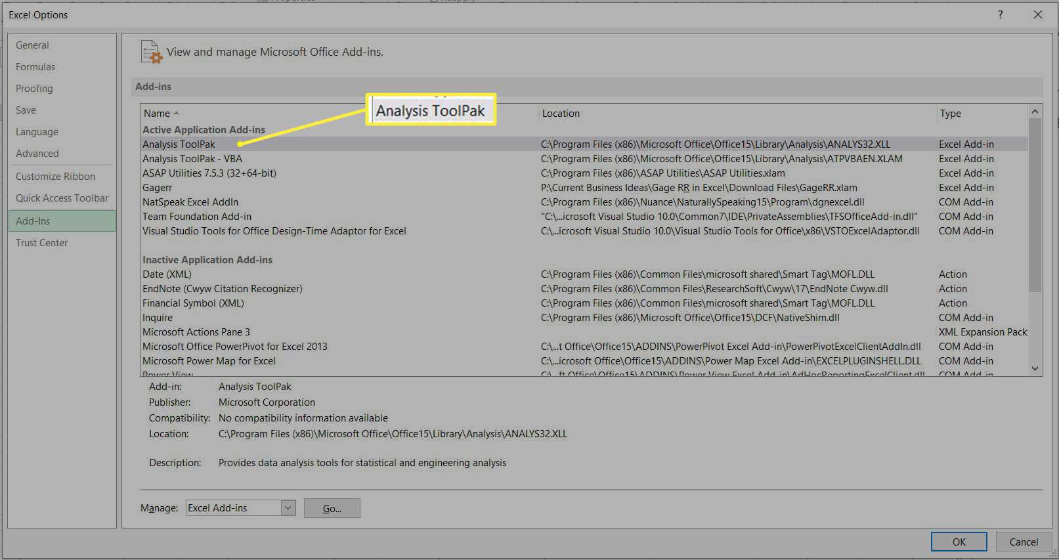The image size is (1059, 560).
Task: Click the Active Application Add-ins heading
Action: (204, 130)
